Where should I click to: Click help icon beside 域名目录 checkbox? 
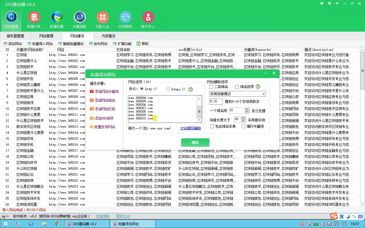258,87
